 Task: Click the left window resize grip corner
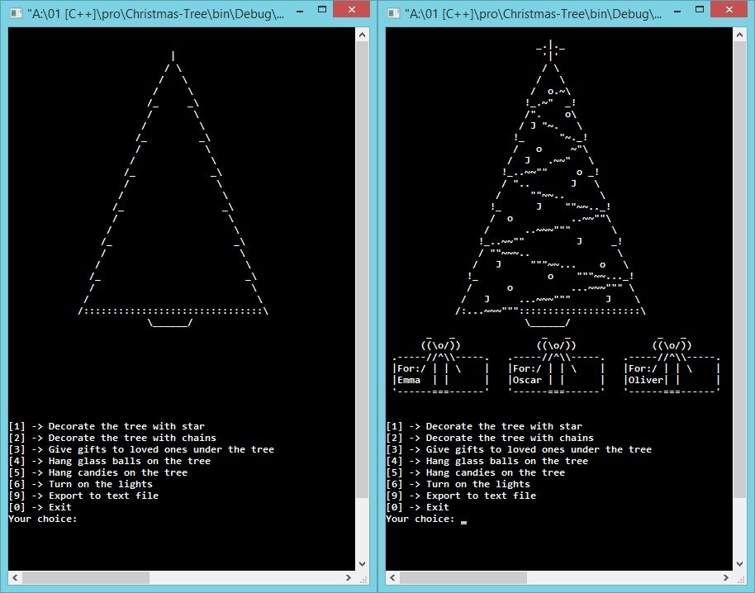363,579
